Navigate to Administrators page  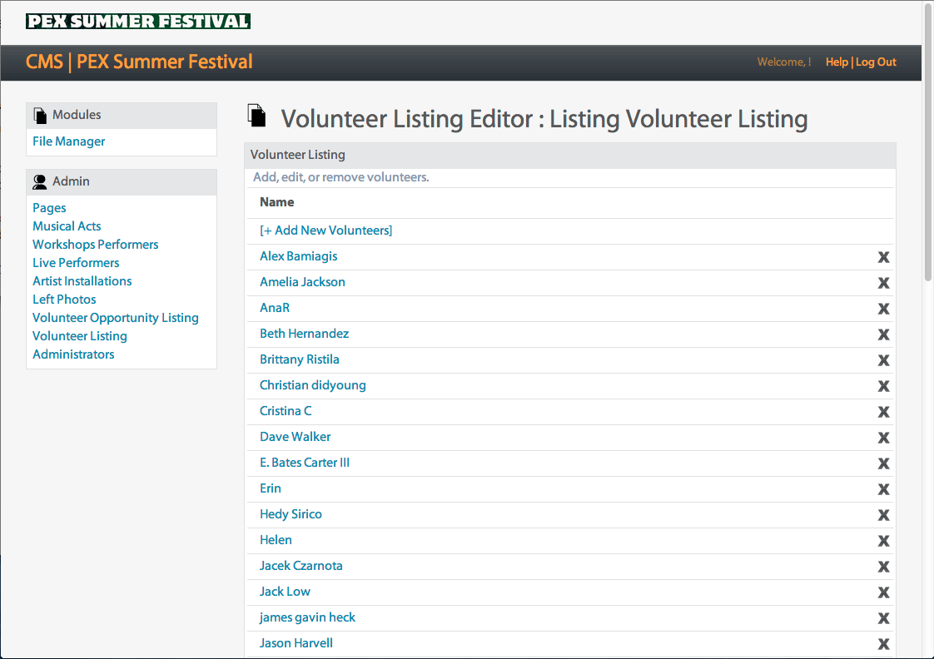tap(73, 354)
